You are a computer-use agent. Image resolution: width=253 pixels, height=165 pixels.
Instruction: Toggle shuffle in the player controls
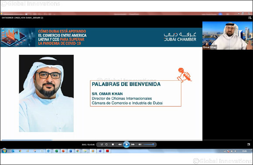102,145
